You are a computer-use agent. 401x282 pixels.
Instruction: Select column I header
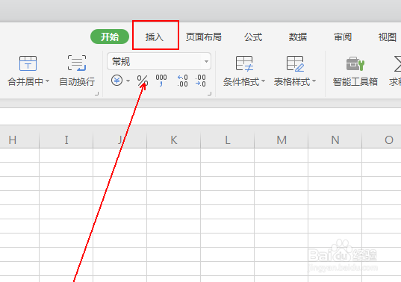point(66,140)
